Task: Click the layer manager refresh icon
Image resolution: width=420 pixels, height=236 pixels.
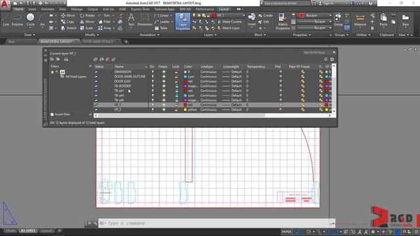Action: [325, 59]
